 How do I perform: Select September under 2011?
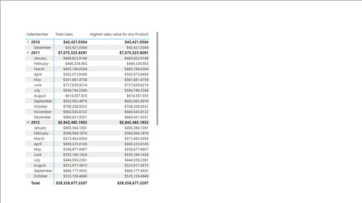pyautogui.click(x=43, y=101)
